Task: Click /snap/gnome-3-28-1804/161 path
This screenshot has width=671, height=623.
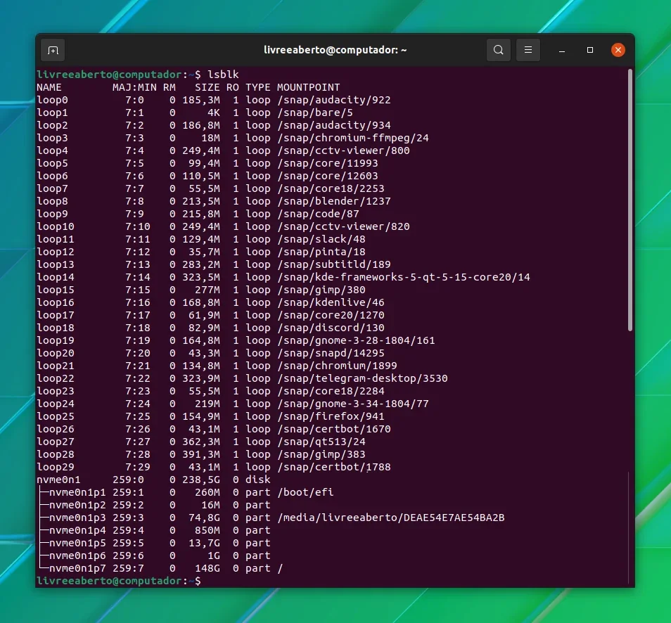Action: tap(356, 340)
